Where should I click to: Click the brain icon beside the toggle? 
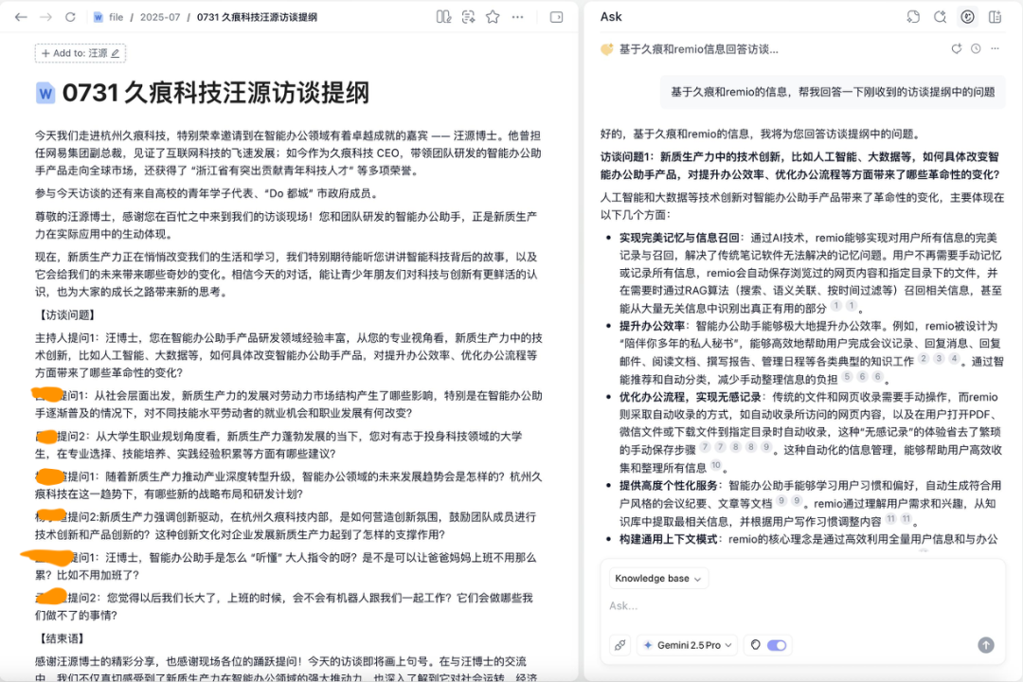click(756, 645)
